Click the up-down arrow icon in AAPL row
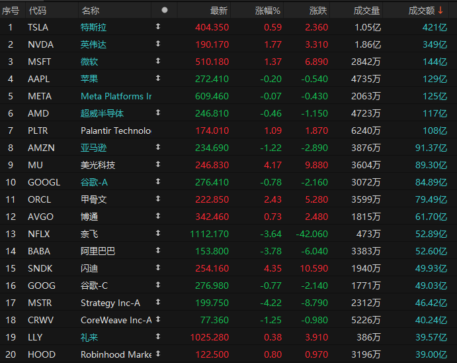The width and height of the screenshot is (457, 363). point(158,78)
